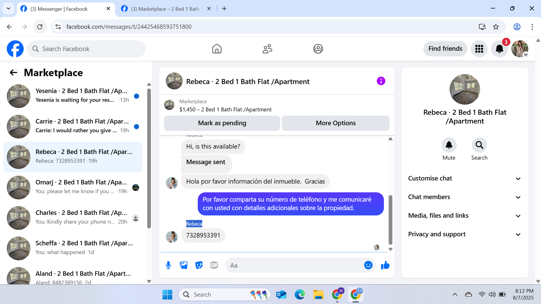This screenshot has width=541, height=304.
Task: Open the Chrome three-dot menu
Action: coord(532,27)
